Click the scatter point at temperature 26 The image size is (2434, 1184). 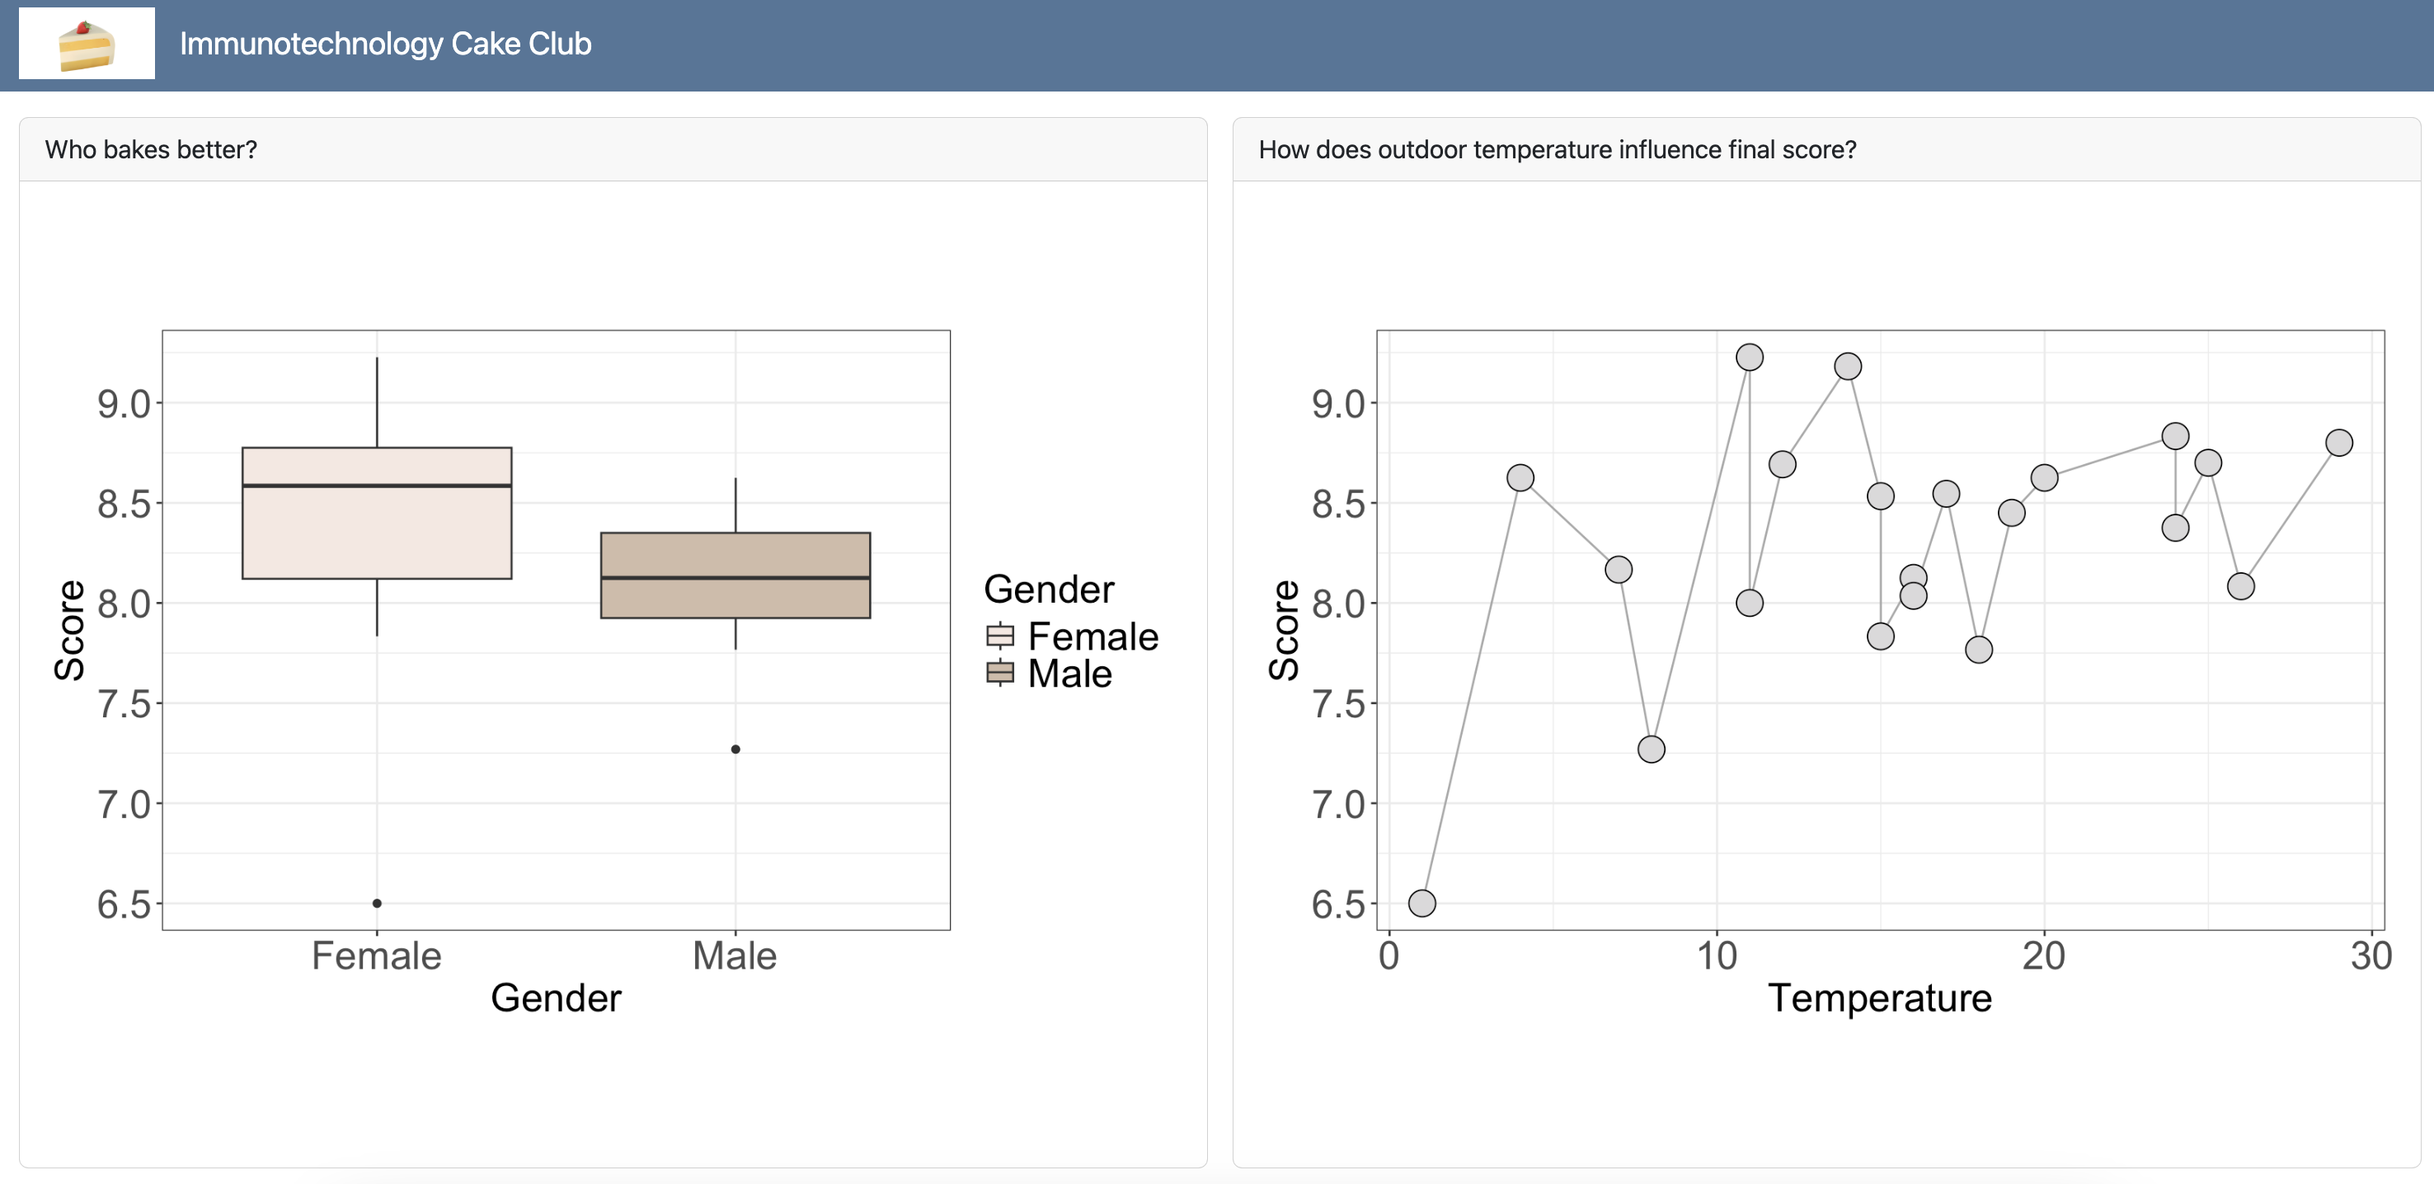tap(2240, 586)
